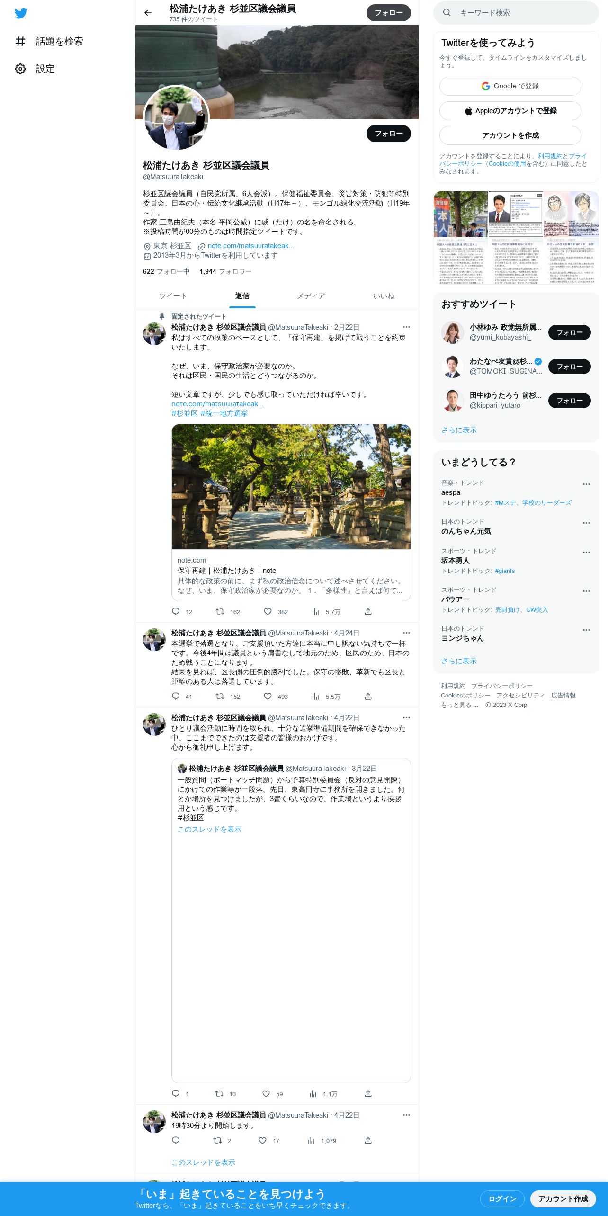Click the search magnifier icon
This screenshot has height=1216, width=608.
click(447, 13)
